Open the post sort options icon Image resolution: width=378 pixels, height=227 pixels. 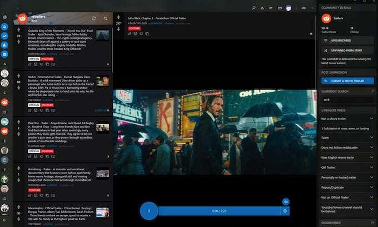(106, 18)
